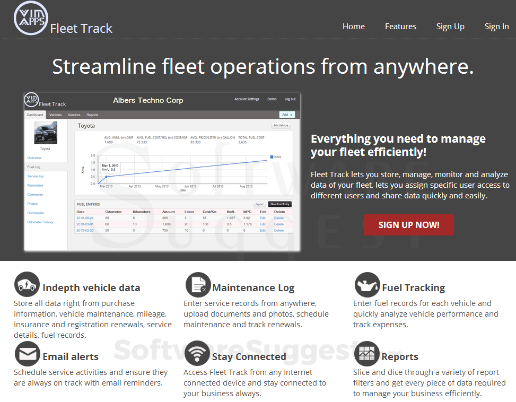Viewport: 516px width, 402px height.
Task: Click the New Fuel Entry button
Action: [x=279, y=204]
